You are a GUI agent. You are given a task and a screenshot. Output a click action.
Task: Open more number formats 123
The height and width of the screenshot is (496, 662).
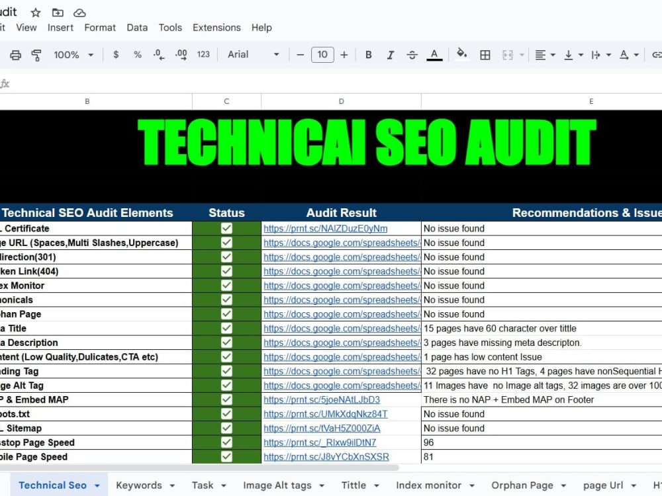click(203, 54)
